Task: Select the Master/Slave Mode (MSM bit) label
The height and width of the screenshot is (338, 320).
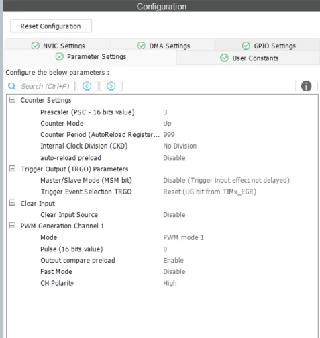Action: 86,180
